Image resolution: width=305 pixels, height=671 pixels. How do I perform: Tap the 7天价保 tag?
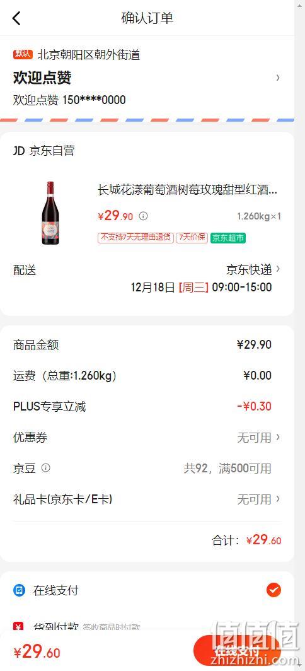click(192, 238)
